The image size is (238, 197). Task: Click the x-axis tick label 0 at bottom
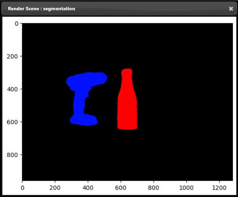(22, 187)
